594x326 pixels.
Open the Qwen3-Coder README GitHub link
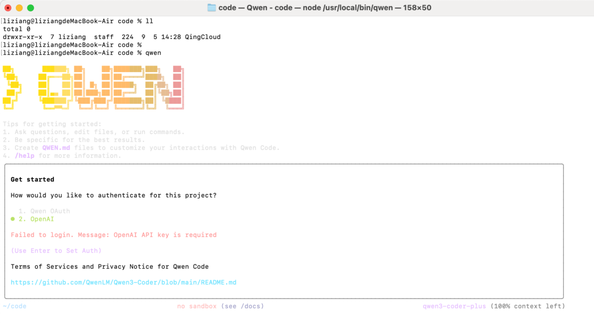click(124, 282)
